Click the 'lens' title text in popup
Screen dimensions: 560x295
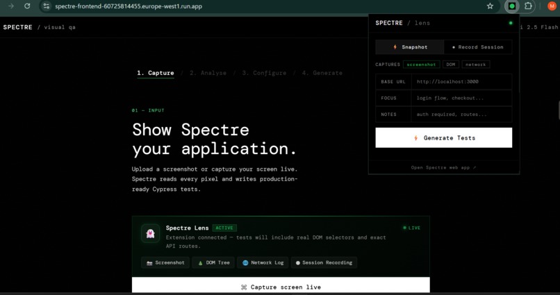click(x=422, y=23)
